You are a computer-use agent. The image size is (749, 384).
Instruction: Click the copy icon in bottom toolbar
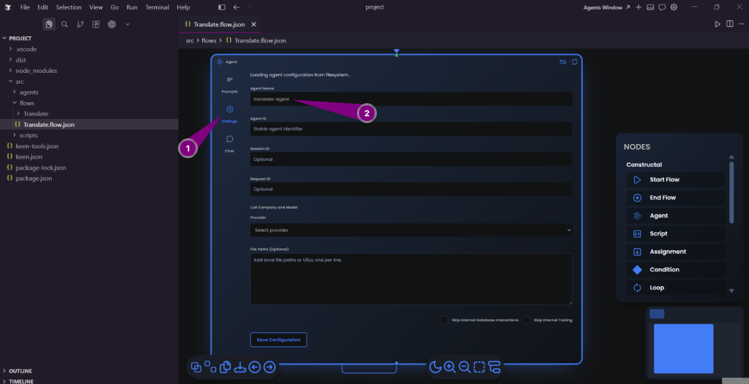point(225,367)
